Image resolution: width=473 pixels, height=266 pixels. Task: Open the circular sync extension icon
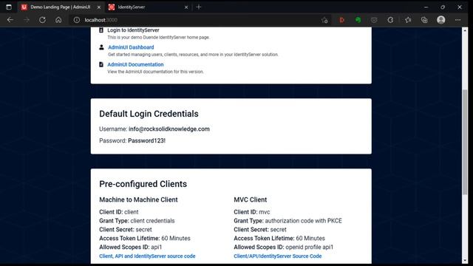coord(390,20)
